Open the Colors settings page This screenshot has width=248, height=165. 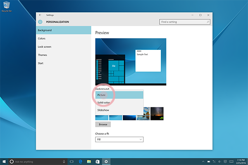[x=63, y=38]
